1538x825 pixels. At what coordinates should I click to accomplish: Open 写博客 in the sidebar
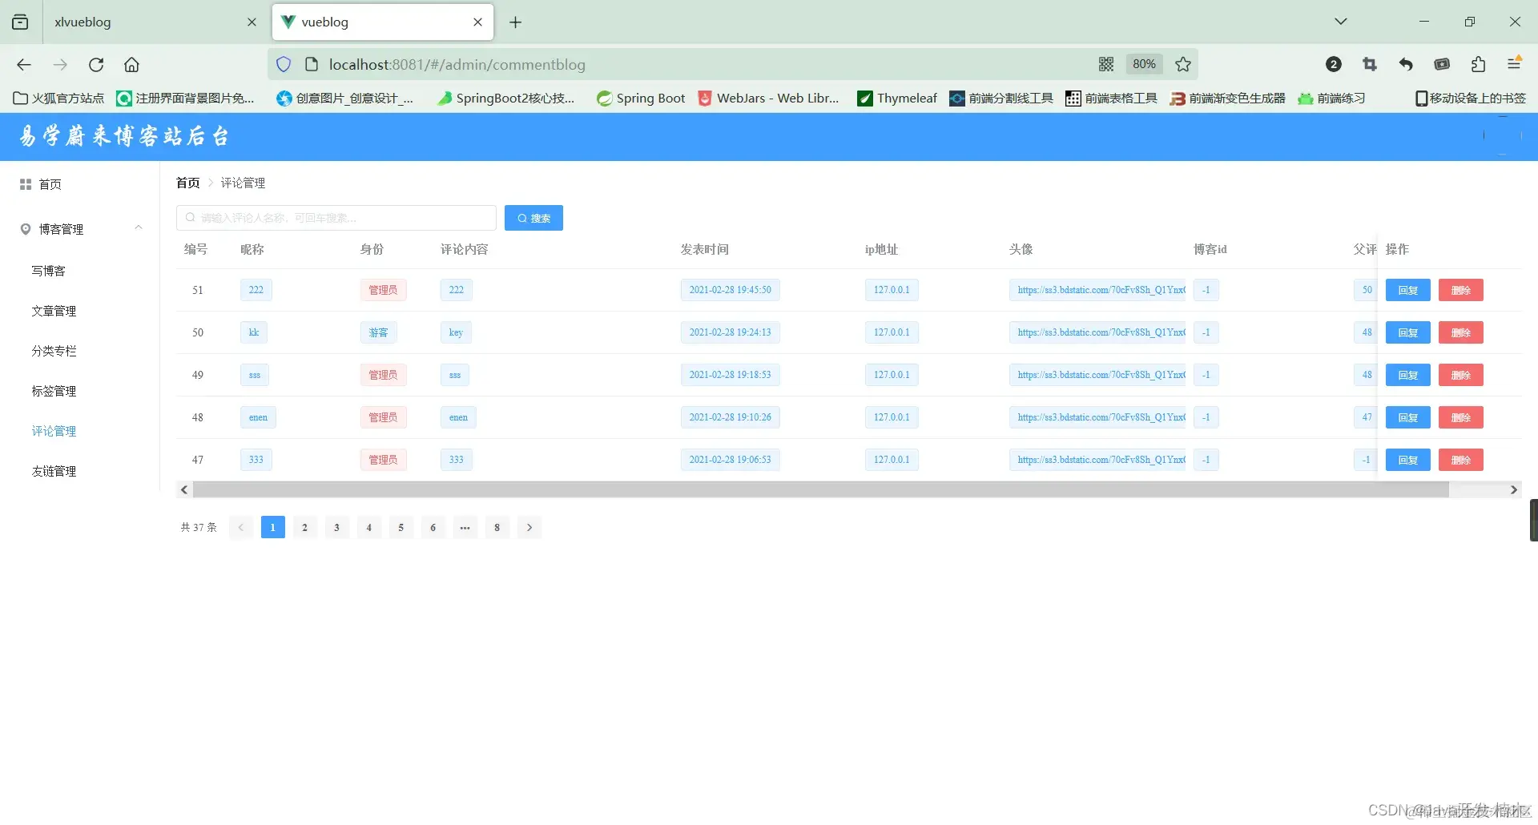tap(49, 271)
